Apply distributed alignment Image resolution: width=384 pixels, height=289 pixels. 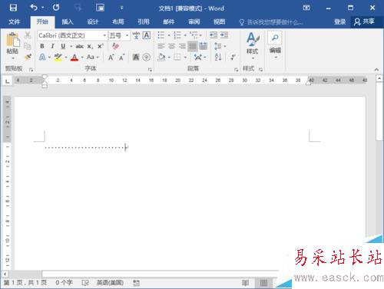click(204, 46)
